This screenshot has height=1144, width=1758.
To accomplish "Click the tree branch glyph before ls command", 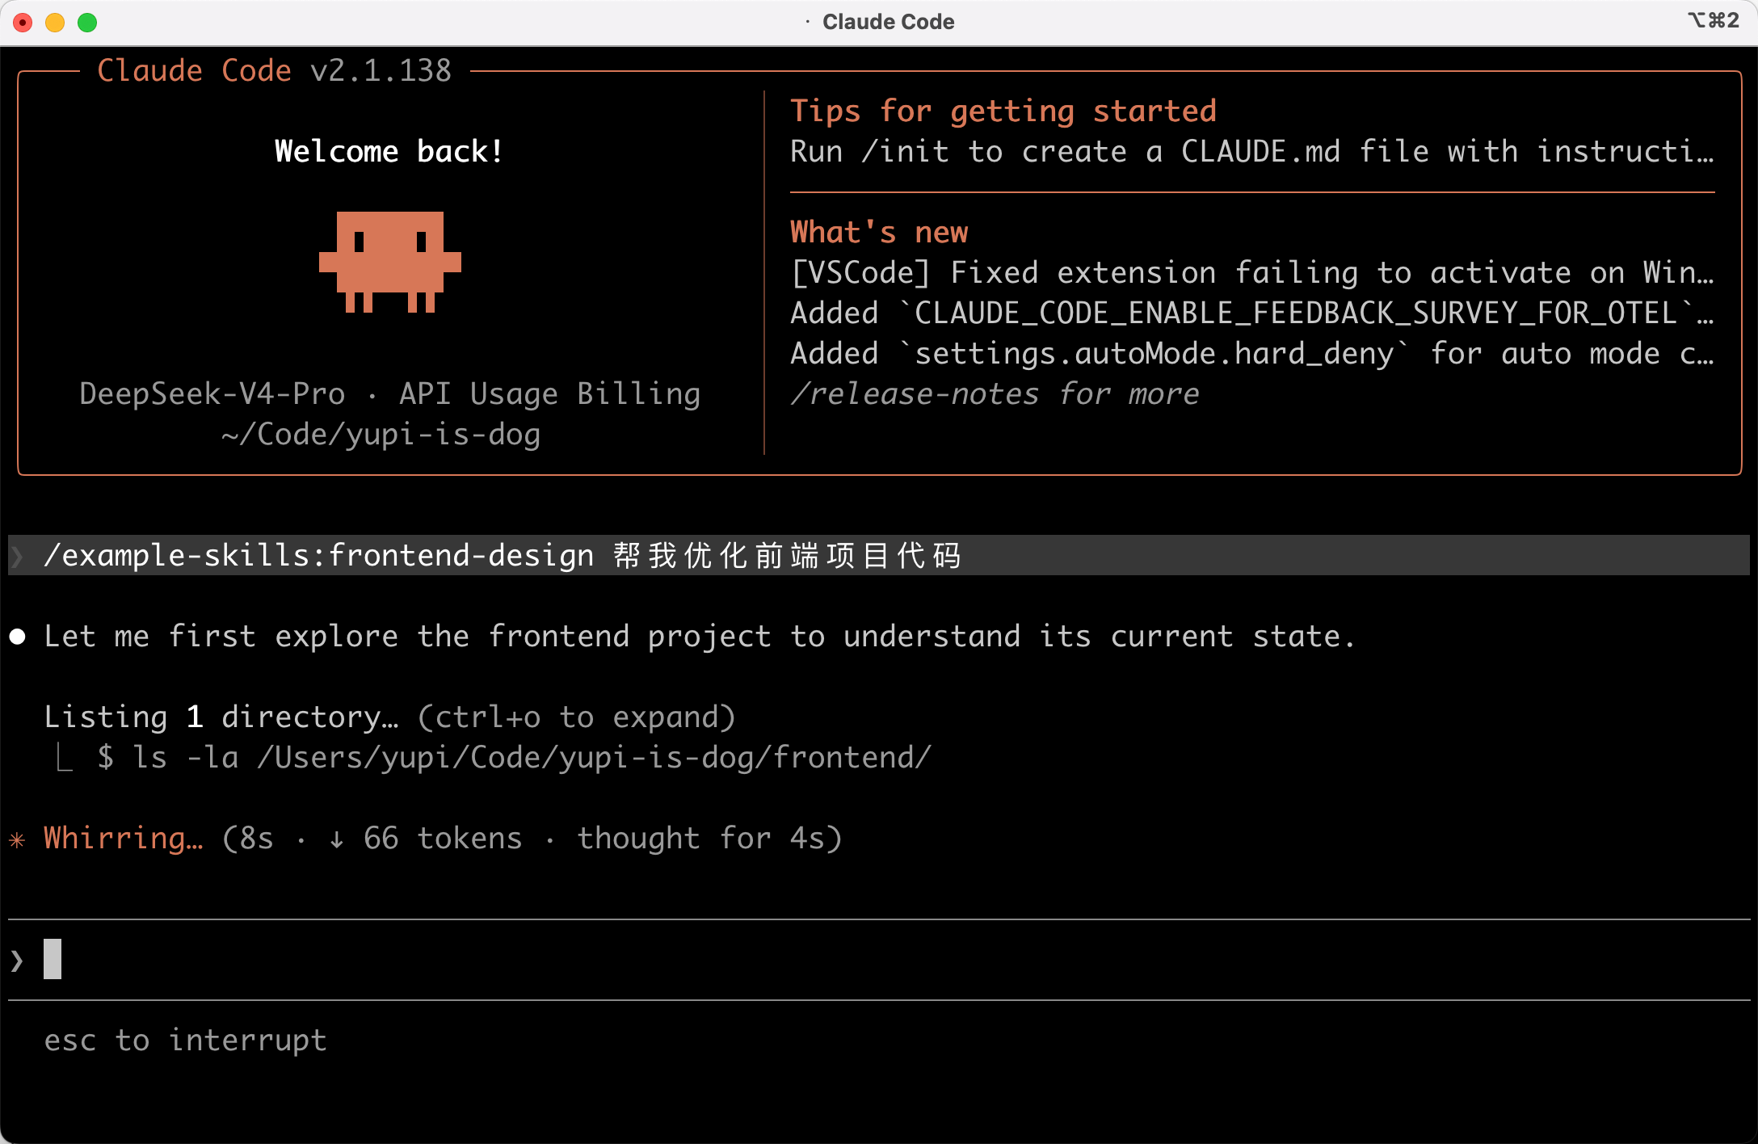I will (65, 758).
